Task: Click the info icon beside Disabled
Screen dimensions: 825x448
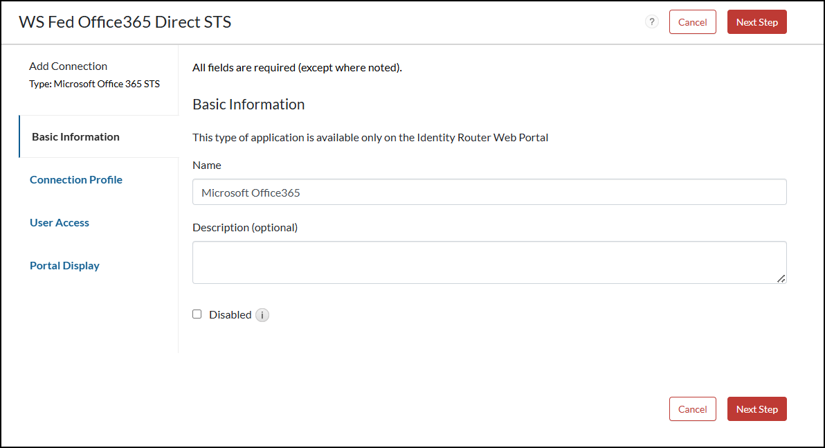Action: click(262, 315)
